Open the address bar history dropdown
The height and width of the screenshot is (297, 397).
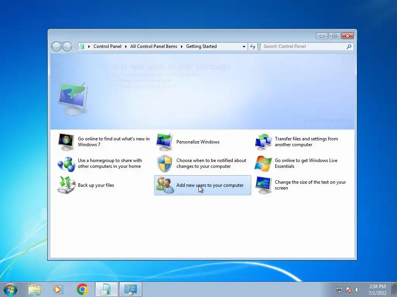pyautogui.click(x=244, y=46)
